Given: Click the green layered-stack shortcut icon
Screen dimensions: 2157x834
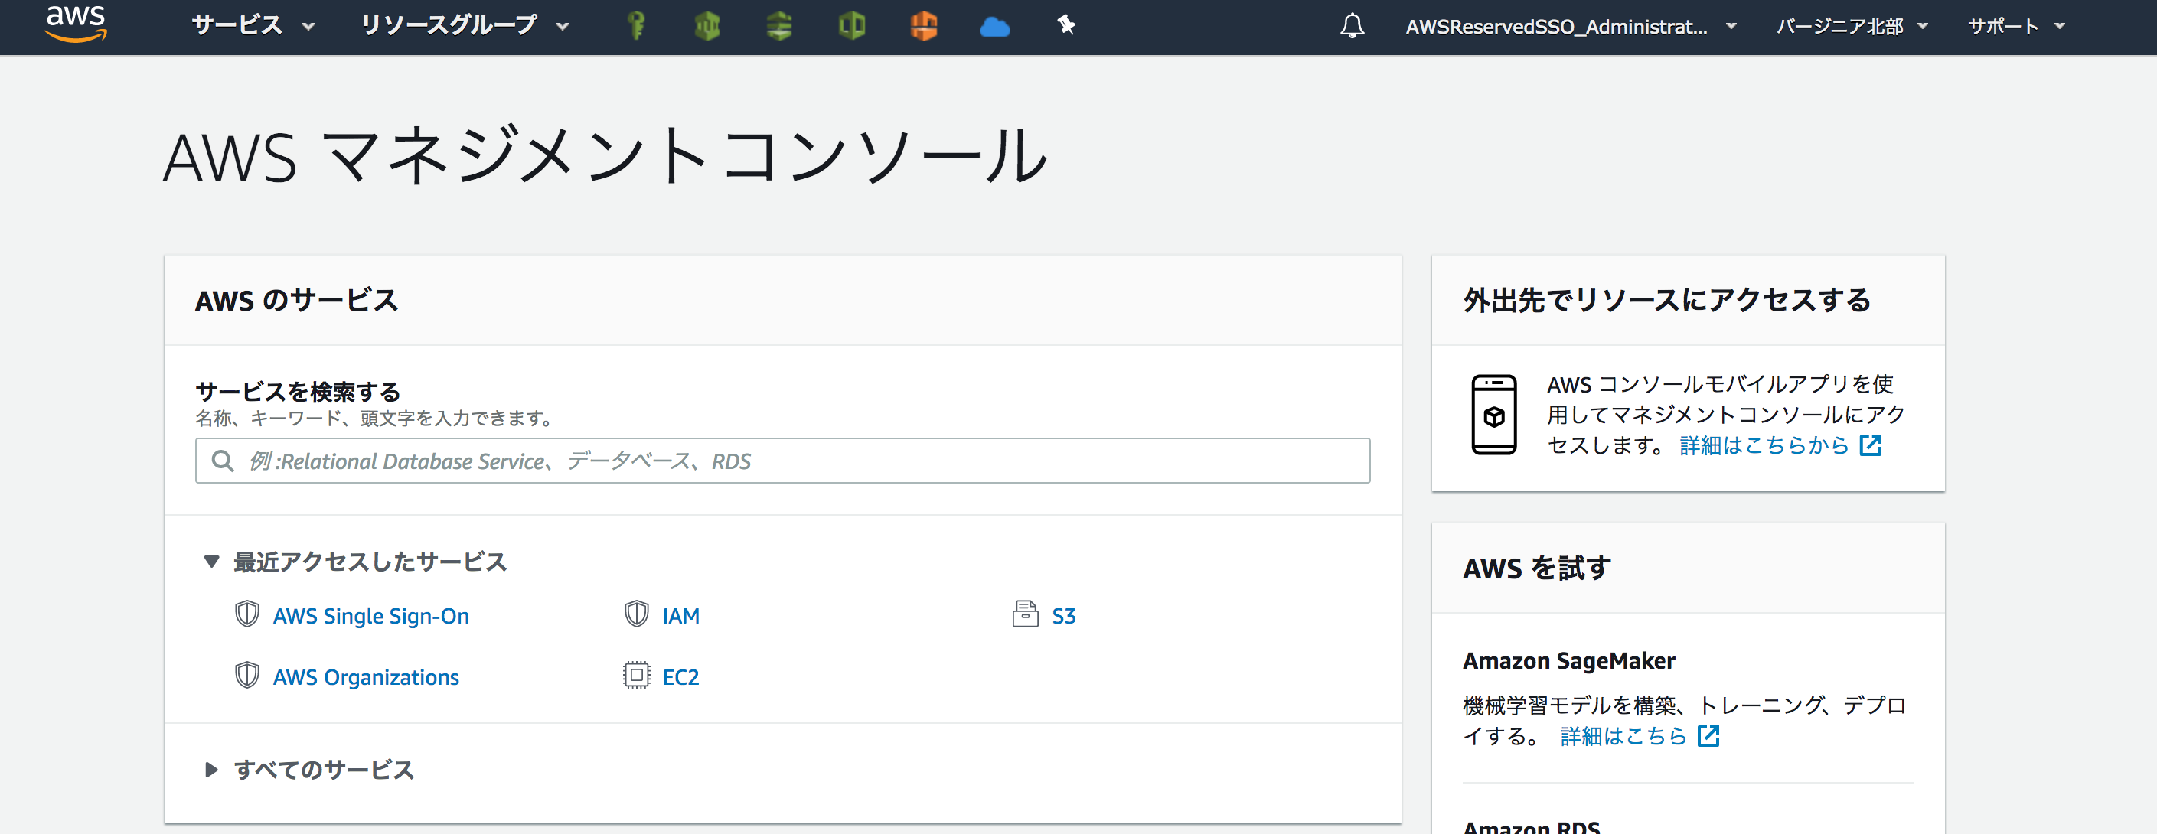Looking at the screenshot, I should click(778, 26).
